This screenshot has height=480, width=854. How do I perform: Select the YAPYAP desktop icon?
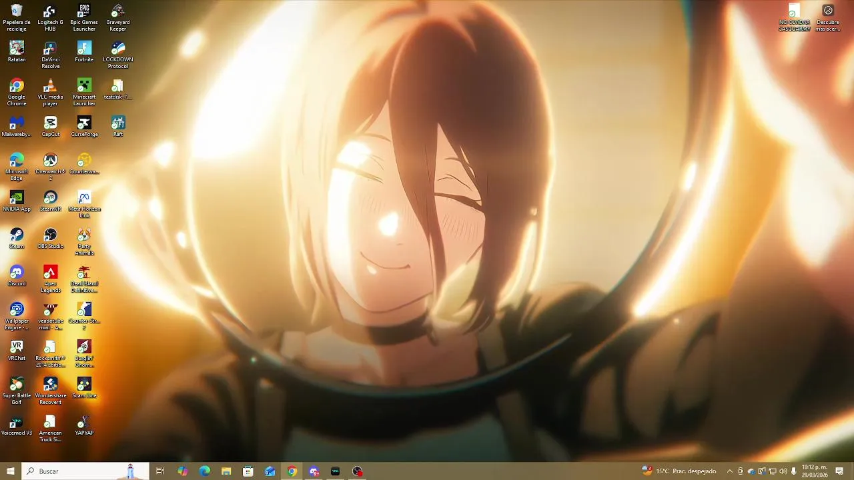[x=84, y=425]
